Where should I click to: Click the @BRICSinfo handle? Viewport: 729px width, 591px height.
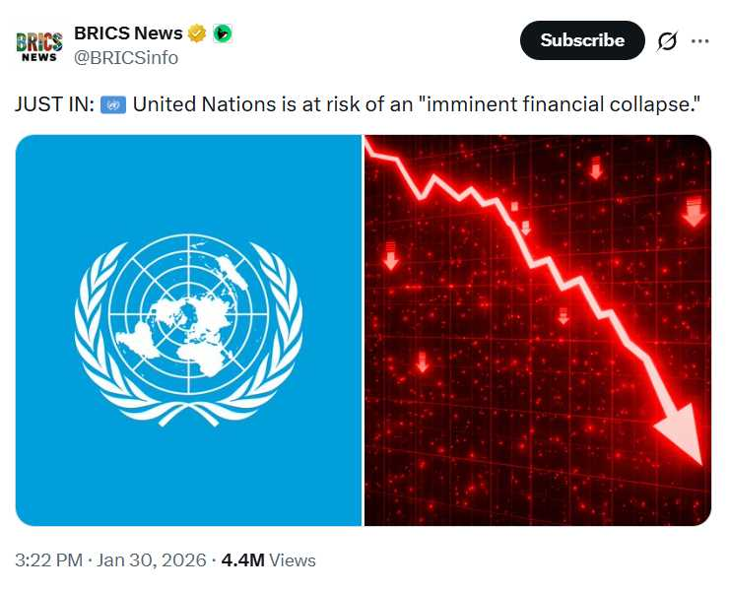pyautogui.click(x=126, y=57)
